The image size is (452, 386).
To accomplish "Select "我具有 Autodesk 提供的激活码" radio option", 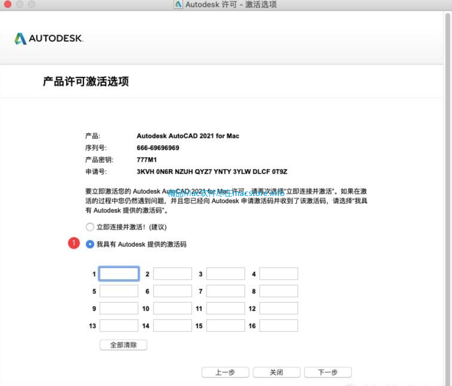I will (90, 244).
